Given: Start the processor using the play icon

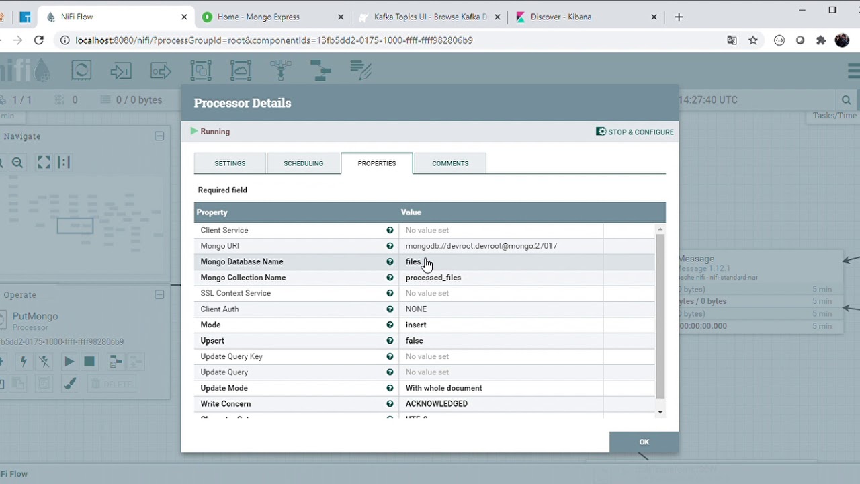Looking at the screenshot, I should 69,361.
